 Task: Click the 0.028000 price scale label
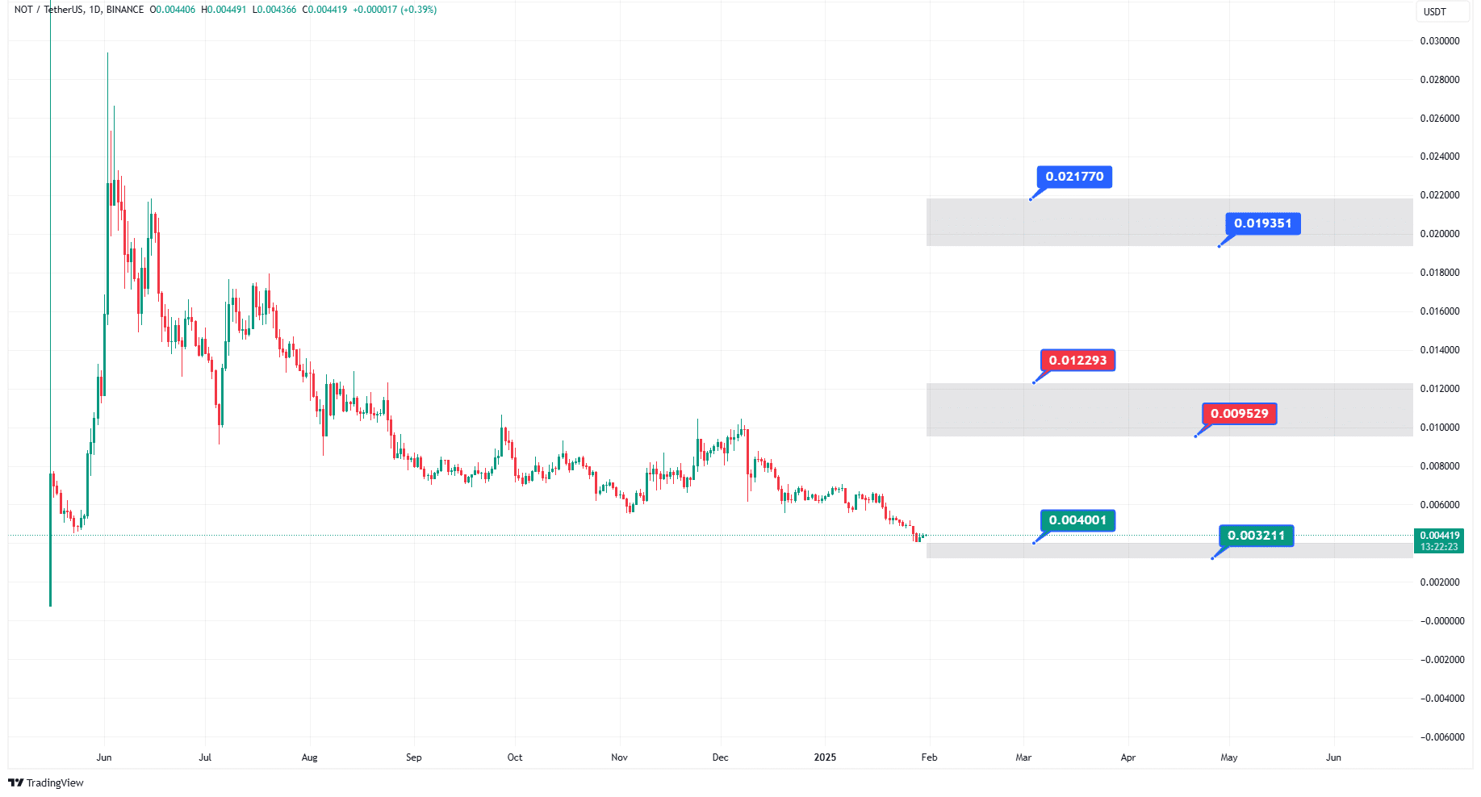click(x=1440, y=80)
